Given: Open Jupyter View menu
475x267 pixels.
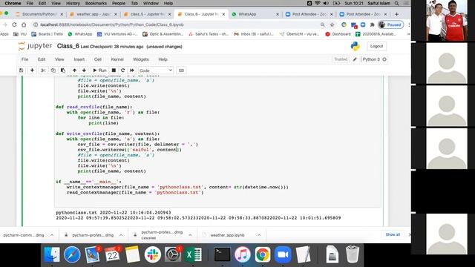Looking at the screenshot, I should 59,59.
